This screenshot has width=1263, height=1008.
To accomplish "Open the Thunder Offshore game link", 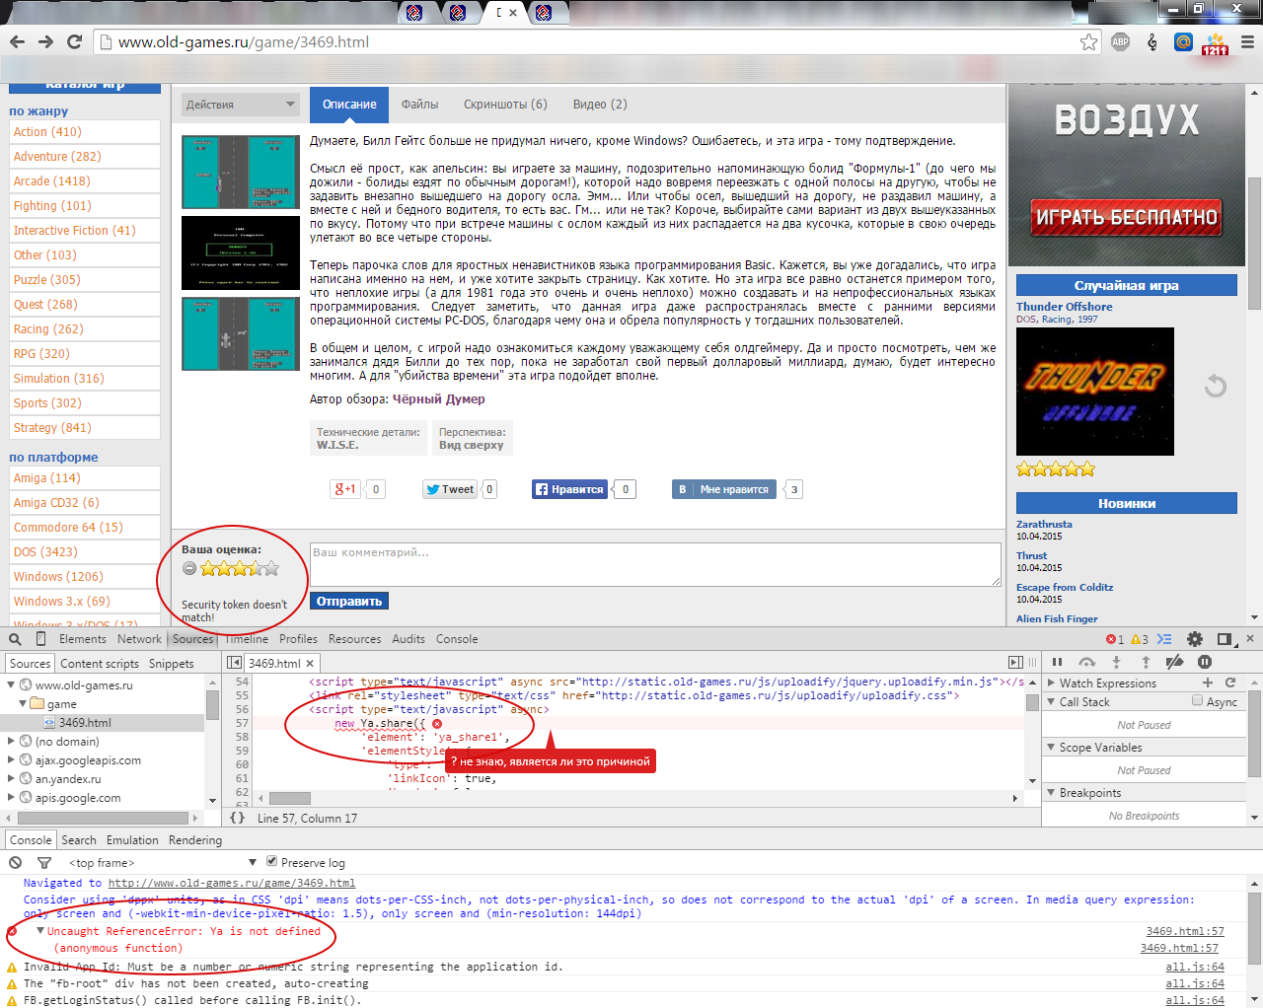I will [x=1065, y=307].
